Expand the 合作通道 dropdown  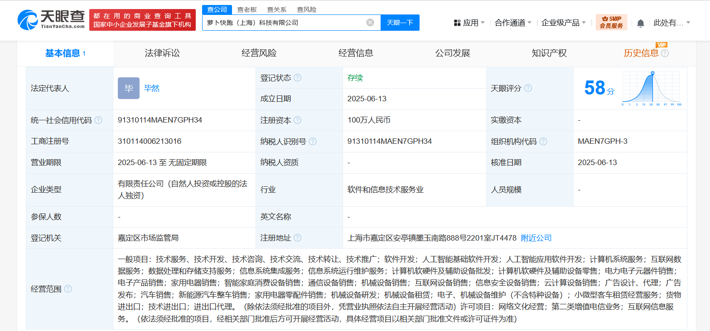pyautogui.click(x=513, y=23)
